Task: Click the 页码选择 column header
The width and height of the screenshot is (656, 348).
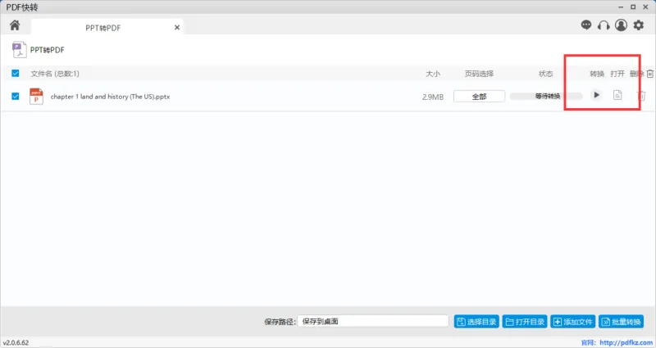Action: click(x=479, y=74)
